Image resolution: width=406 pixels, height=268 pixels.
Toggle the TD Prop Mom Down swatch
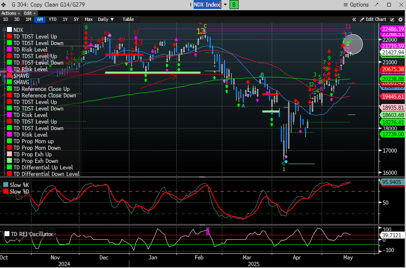(x=9, y=148)
